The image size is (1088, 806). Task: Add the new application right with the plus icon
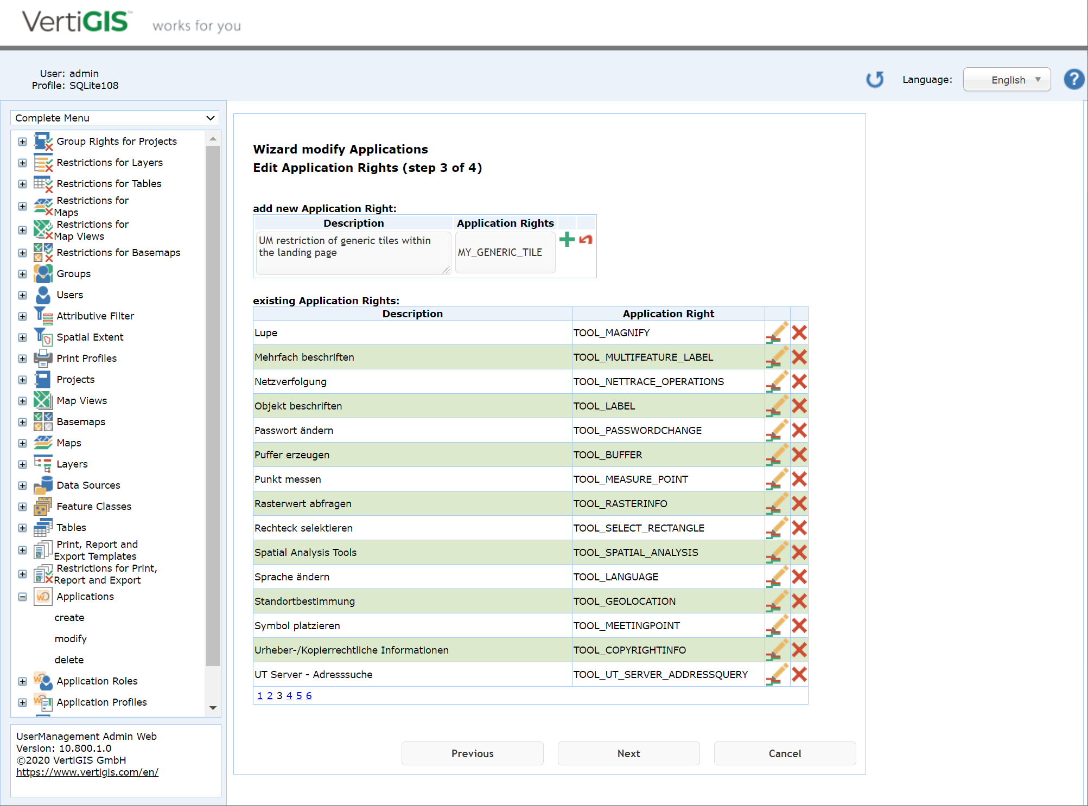coord(567,239)
